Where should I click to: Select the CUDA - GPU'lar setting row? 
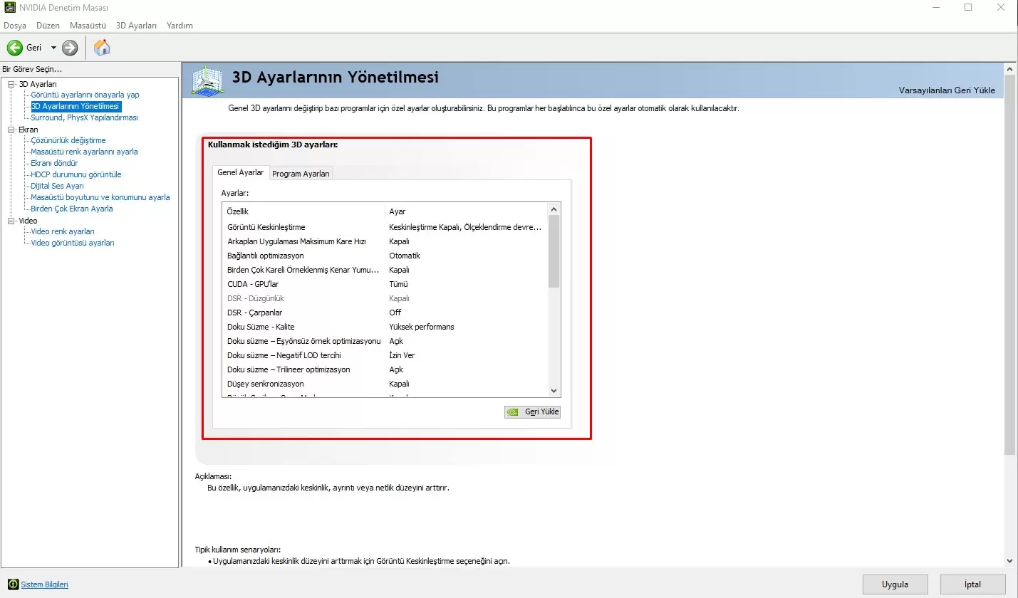[385, 284]
